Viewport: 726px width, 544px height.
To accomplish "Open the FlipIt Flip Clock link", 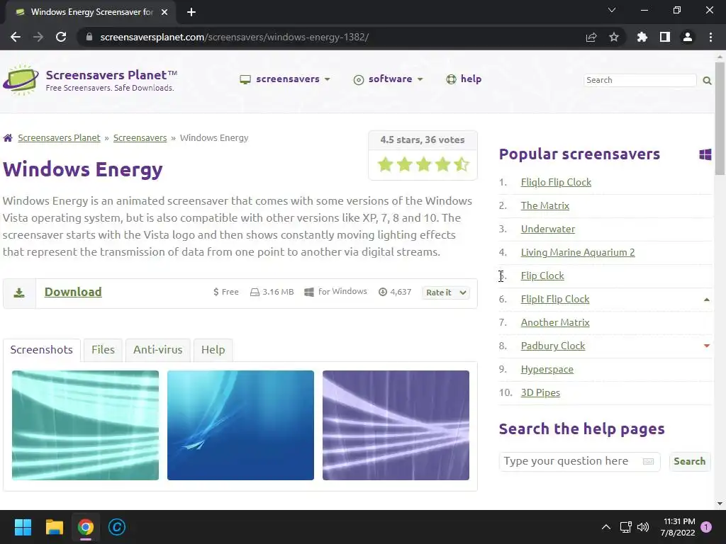I will click(x=555, y=299).
